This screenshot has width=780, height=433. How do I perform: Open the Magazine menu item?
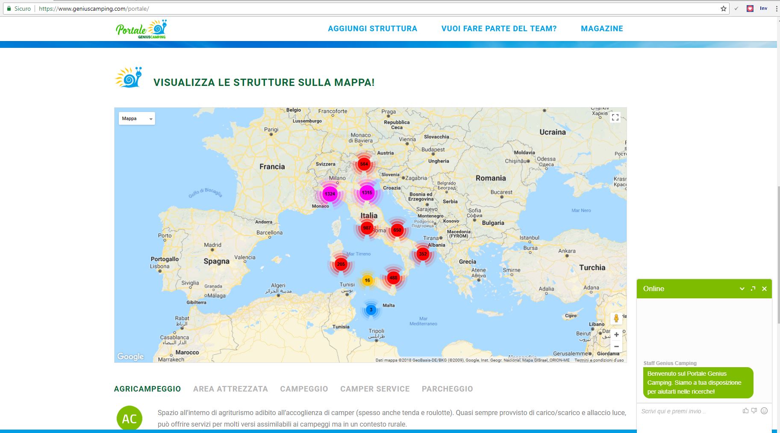pyautogui.click(x=602, y=29)
